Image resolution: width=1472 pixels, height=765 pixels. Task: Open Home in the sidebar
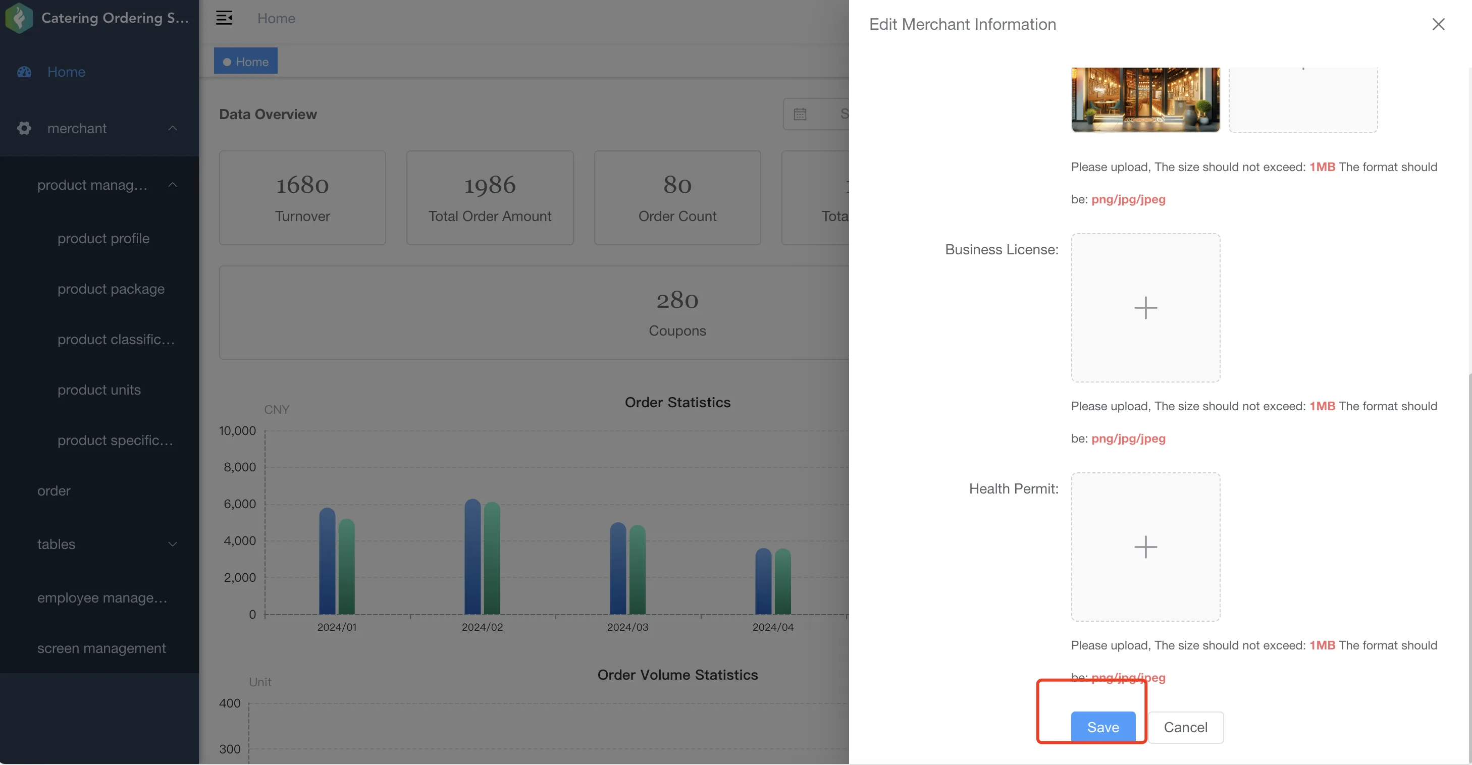click(x=99, y=72)
